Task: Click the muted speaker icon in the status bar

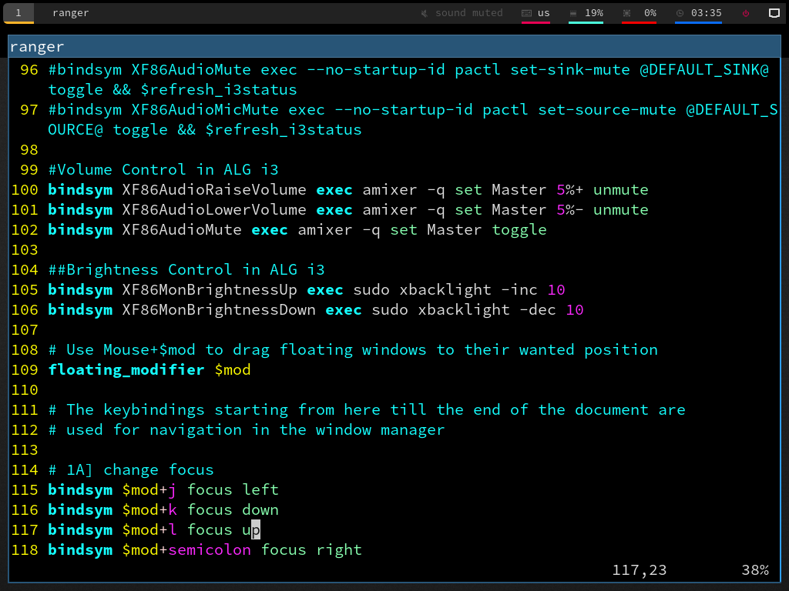Action: click(423, 13)
